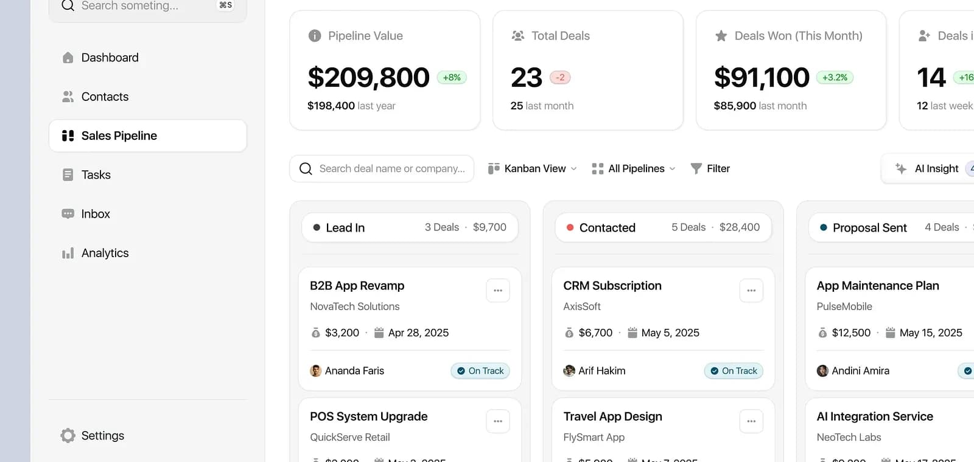Open the Kanban View dropdown
This screenshot has width=974, height=462.
pos(533,169)
